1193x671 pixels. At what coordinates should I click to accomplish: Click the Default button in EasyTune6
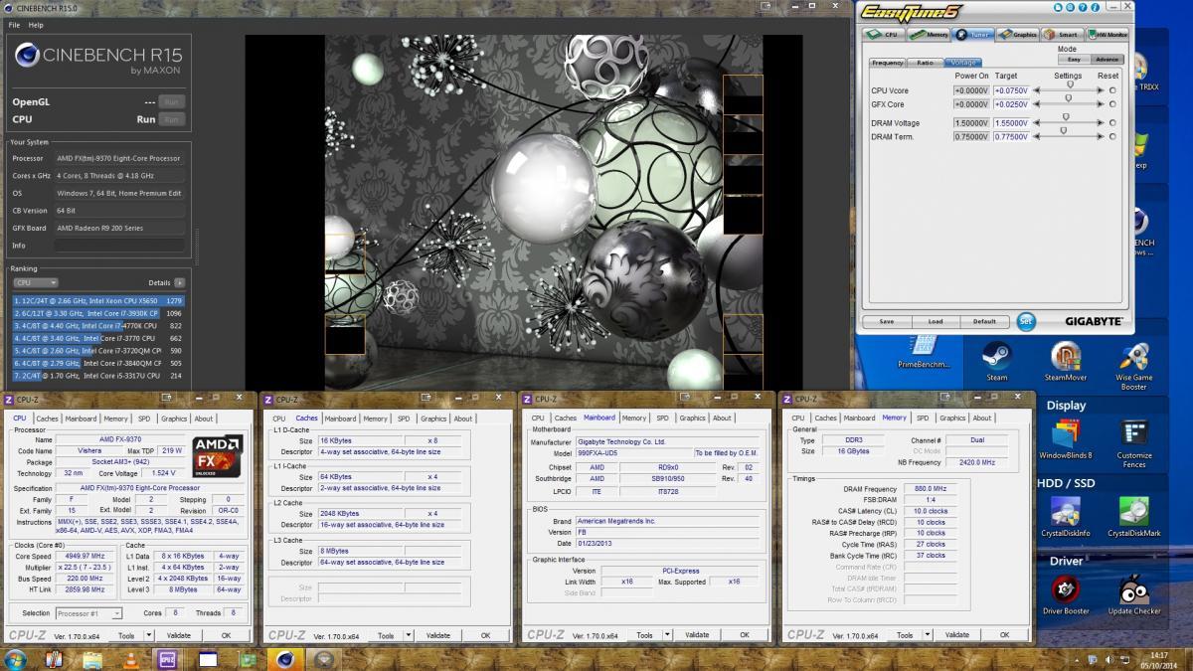click(984, 321)
